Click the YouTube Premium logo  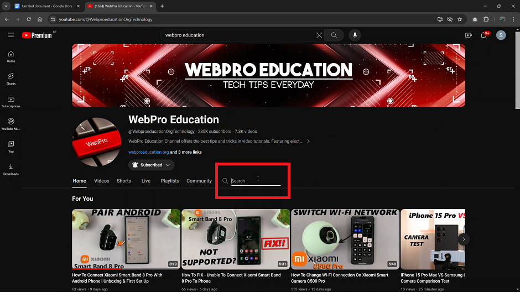(37, 35)
